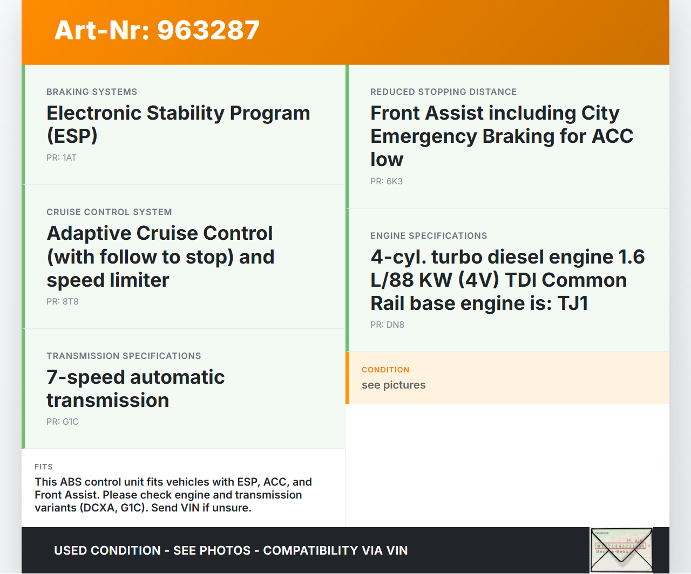
Task: Click the PR: G1C code
Action: (63, 422)
